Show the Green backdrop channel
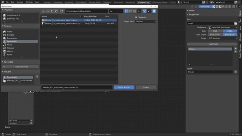Image resolution: width=242 pixels, height=136 pixels. (226, 6)
